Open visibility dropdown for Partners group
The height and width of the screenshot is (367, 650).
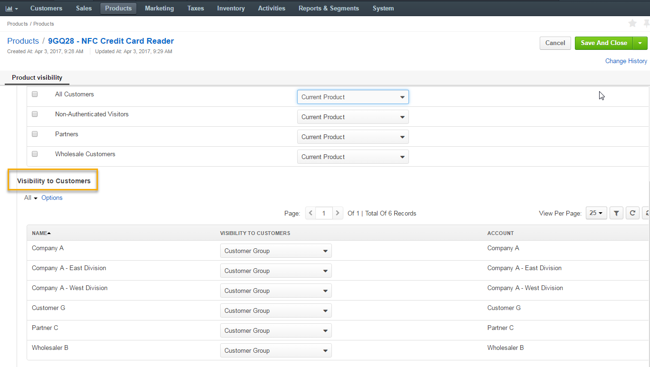point(353,137)
